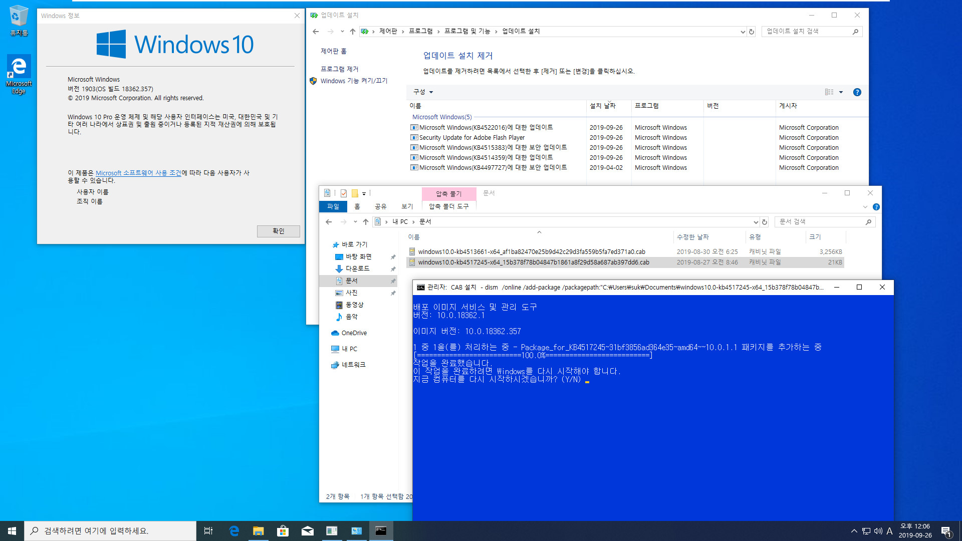Click 프로그램 및 기능 breadcrumb
962x541 pixels.
[467, 32]
